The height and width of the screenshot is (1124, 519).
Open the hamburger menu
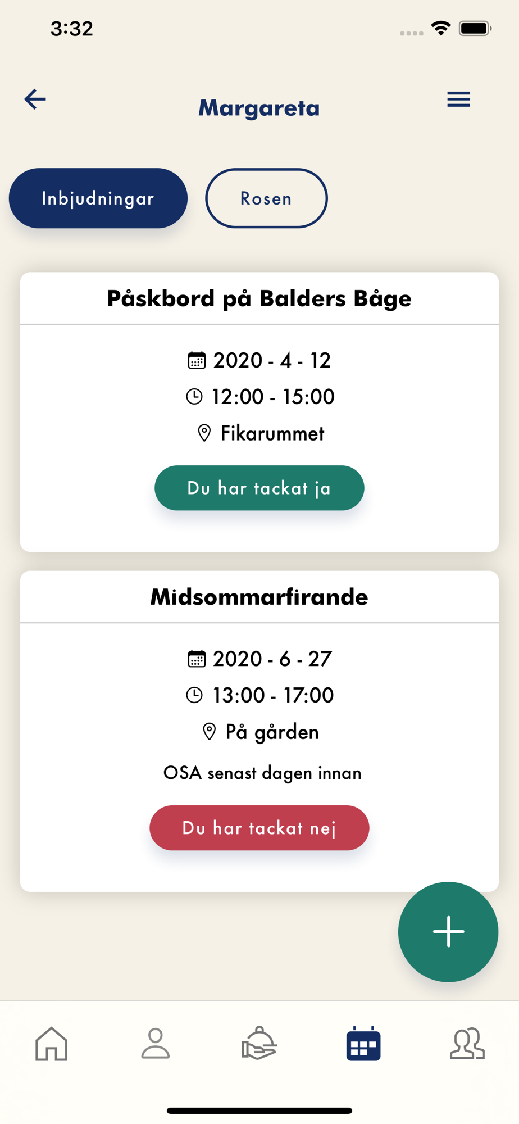click(x=458, y=99)
